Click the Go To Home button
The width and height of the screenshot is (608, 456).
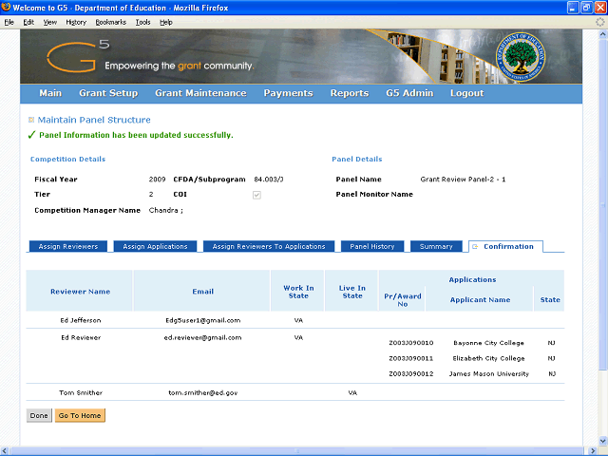pos(80,415)
